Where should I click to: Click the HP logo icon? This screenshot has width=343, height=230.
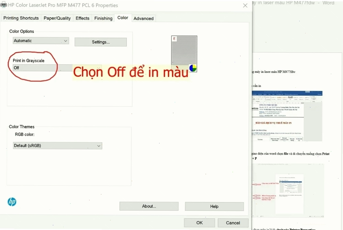(x=12, y=202)
